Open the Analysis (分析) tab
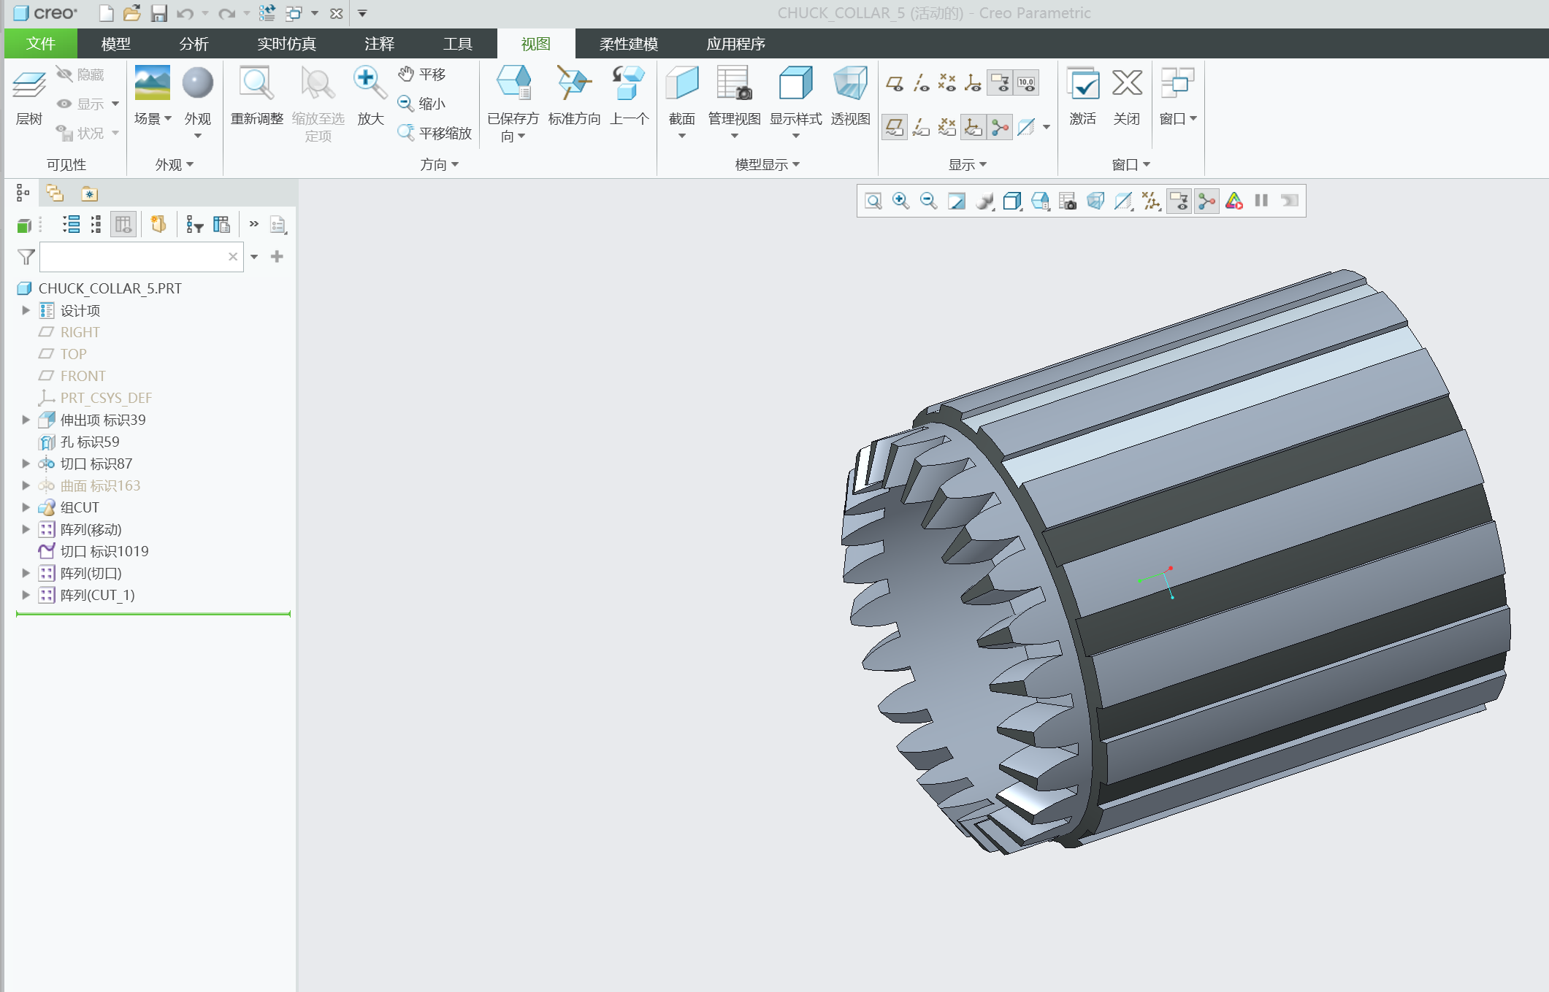This screenshot has width=1549, height=992. (x=194, y=44)
